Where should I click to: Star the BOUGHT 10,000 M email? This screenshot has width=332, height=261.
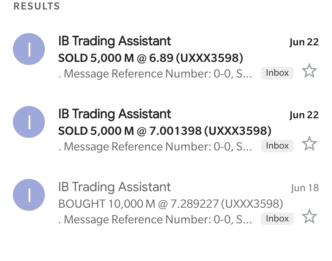pyautogui.click(x=309, y=217)
